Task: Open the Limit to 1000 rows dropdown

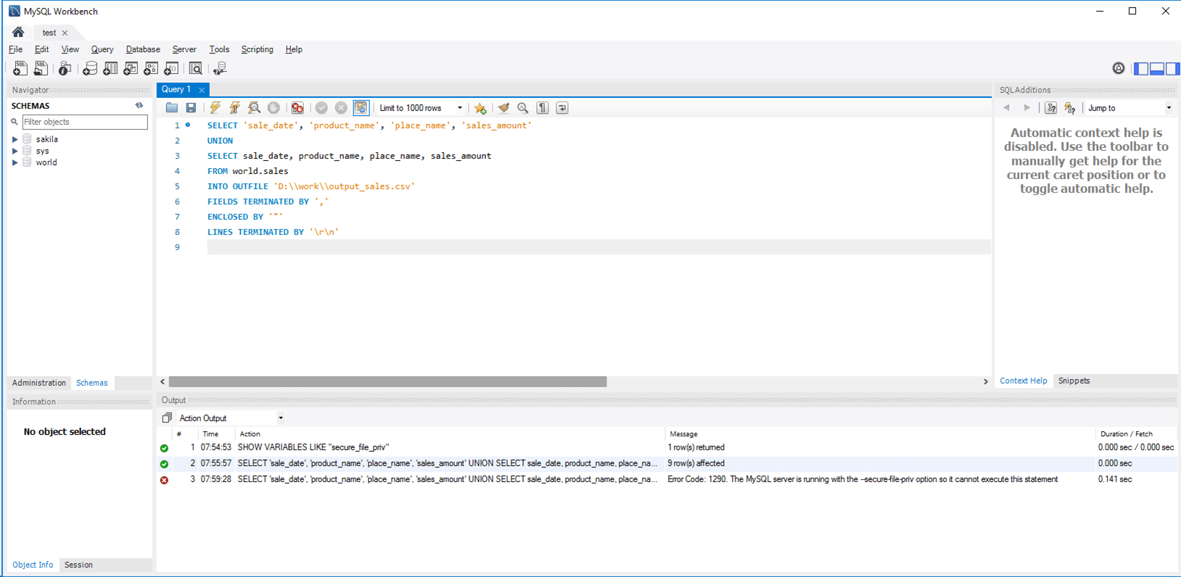Action: (420, 108)
